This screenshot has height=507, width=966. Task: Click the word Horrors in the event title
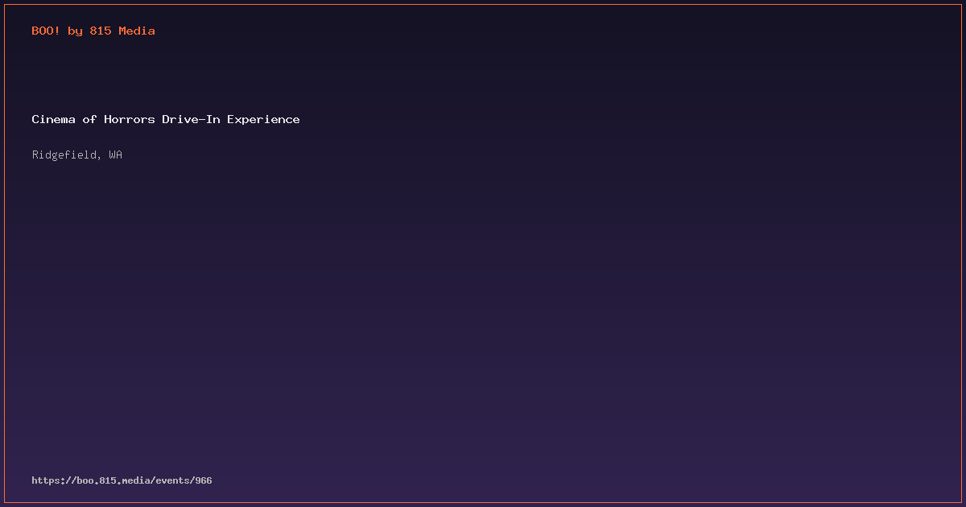pyautogui.click(x=130, y=119)
